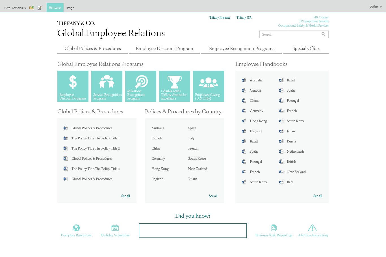The height and width of the screenshot is (257, 386).
Task: Open Employee Discount Program nav menu
Action: coord(164,49)
